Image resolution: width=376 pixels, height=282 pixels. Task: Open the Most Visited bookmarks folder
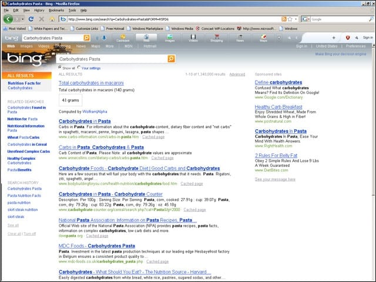coord(15,29)
